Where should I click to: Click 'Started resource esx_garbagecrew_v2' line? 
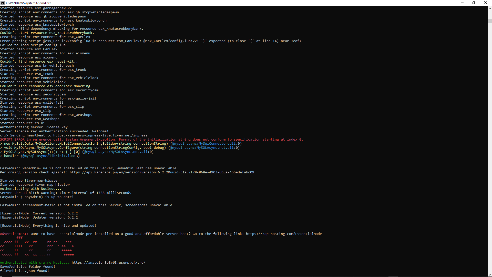click(36, 8)
